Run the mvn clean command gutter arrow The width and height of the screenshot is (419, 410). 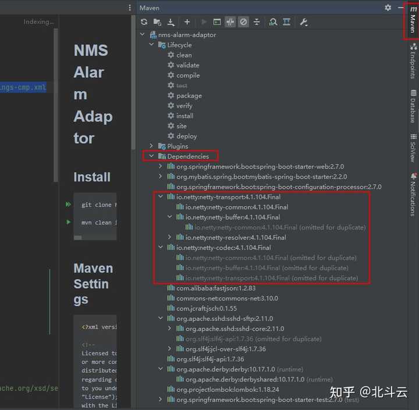coord(68,222)
